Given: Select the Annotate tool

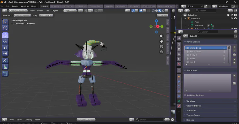Looking at the screenshot, I should pyautogui.click(x=5, y=61).
